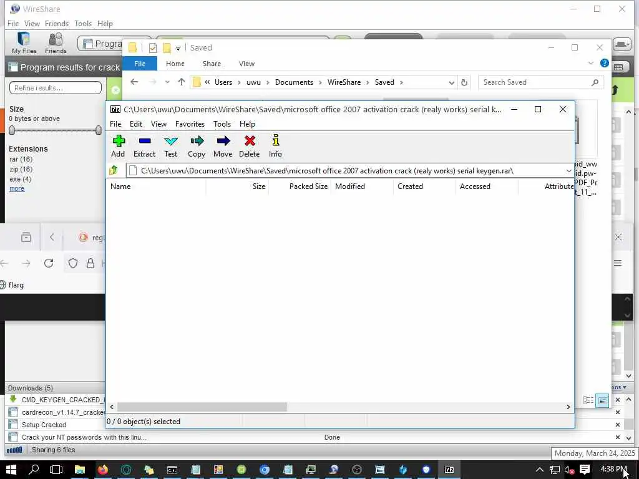Click WireShare in Explorer breadcrumb path

click(x=344, y=82)
